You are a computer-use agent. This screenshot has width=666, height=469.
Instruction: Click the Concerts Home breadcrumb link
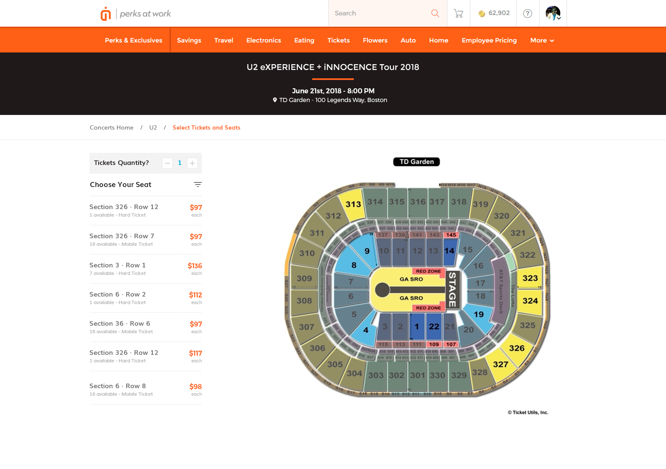(x=112, y=127)
